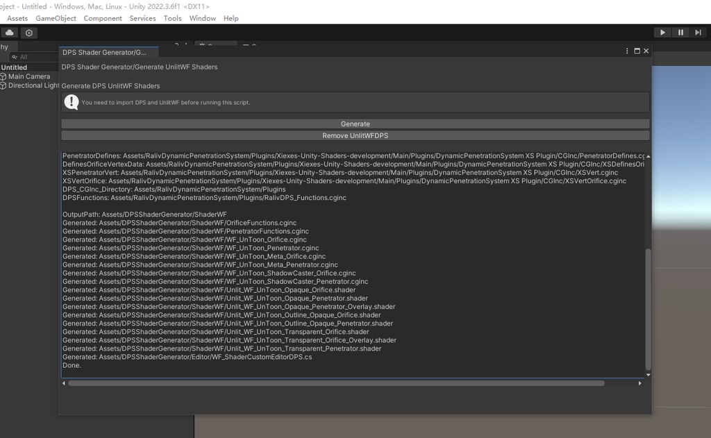
Task: Click the 'XSVertOrifice:' log line
Action: coord(344,181)
